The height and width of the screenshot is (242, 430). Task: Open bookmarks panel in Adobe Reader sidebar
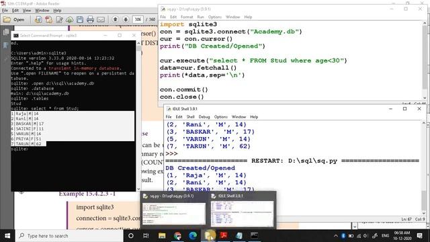(x=6, y=45)
